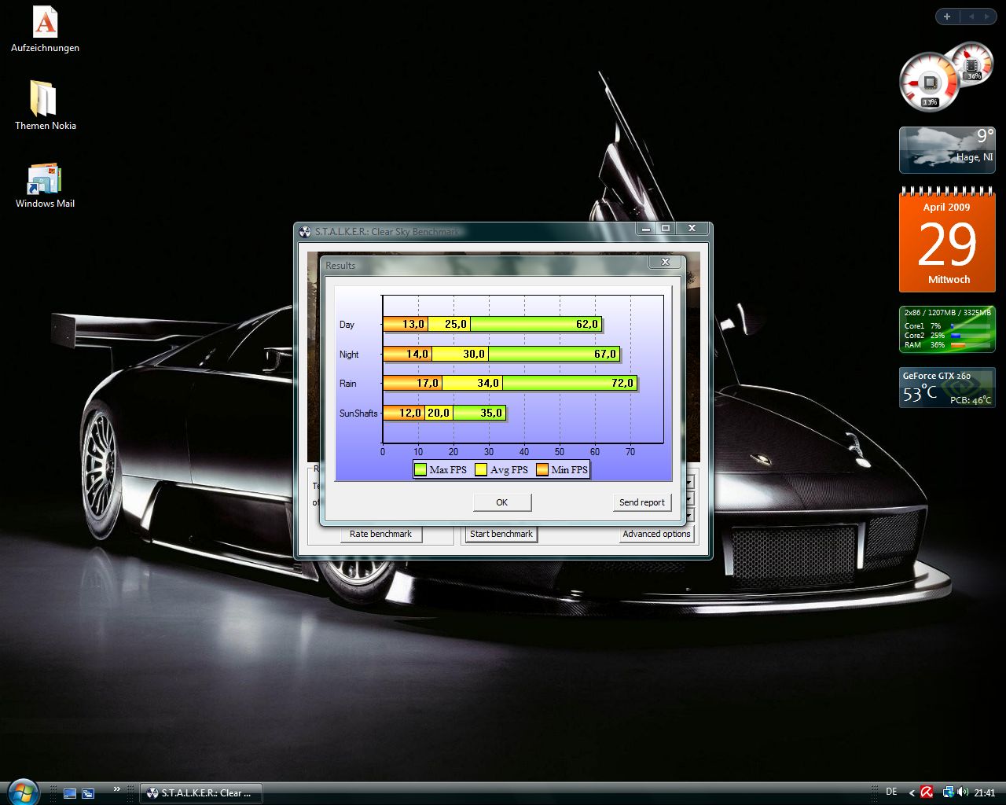This screenshot has height=805, width=1006.
Task: Open the Windows Start orb
Action: tap(21, 792)
